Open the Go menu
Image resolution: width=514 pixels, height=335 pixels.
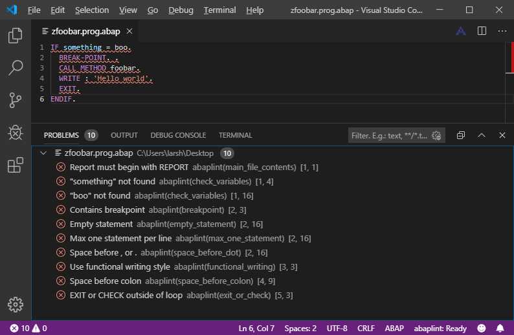(152, 10)
